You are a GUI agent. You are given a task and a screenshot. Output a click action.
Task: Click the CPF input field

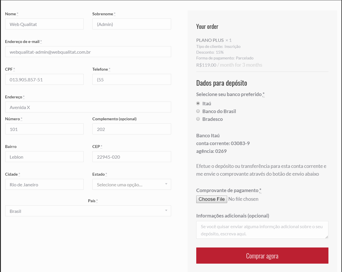[x=44, y=80]
